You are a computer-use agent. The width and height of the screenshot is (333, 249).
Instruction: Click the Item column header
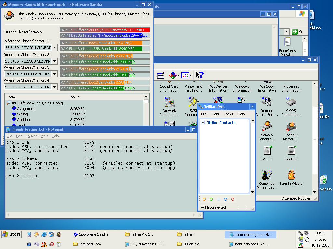(x=36, y=97)
